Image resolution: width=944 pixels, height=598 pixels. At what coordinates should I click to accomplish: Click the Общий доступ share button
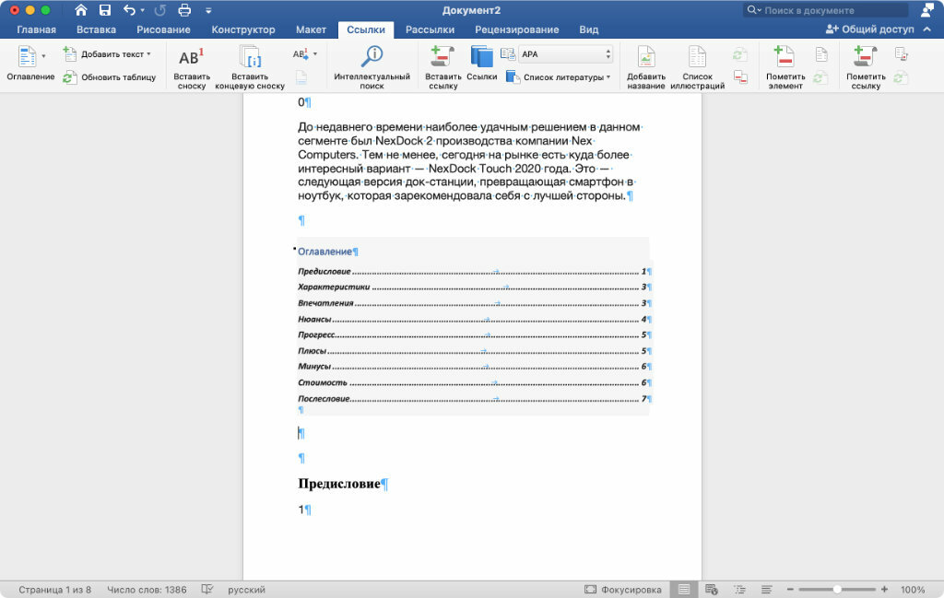(x=869, y=29)
